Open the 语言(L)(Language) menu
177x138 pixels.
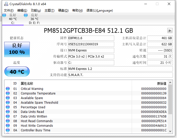pos(100,10)
